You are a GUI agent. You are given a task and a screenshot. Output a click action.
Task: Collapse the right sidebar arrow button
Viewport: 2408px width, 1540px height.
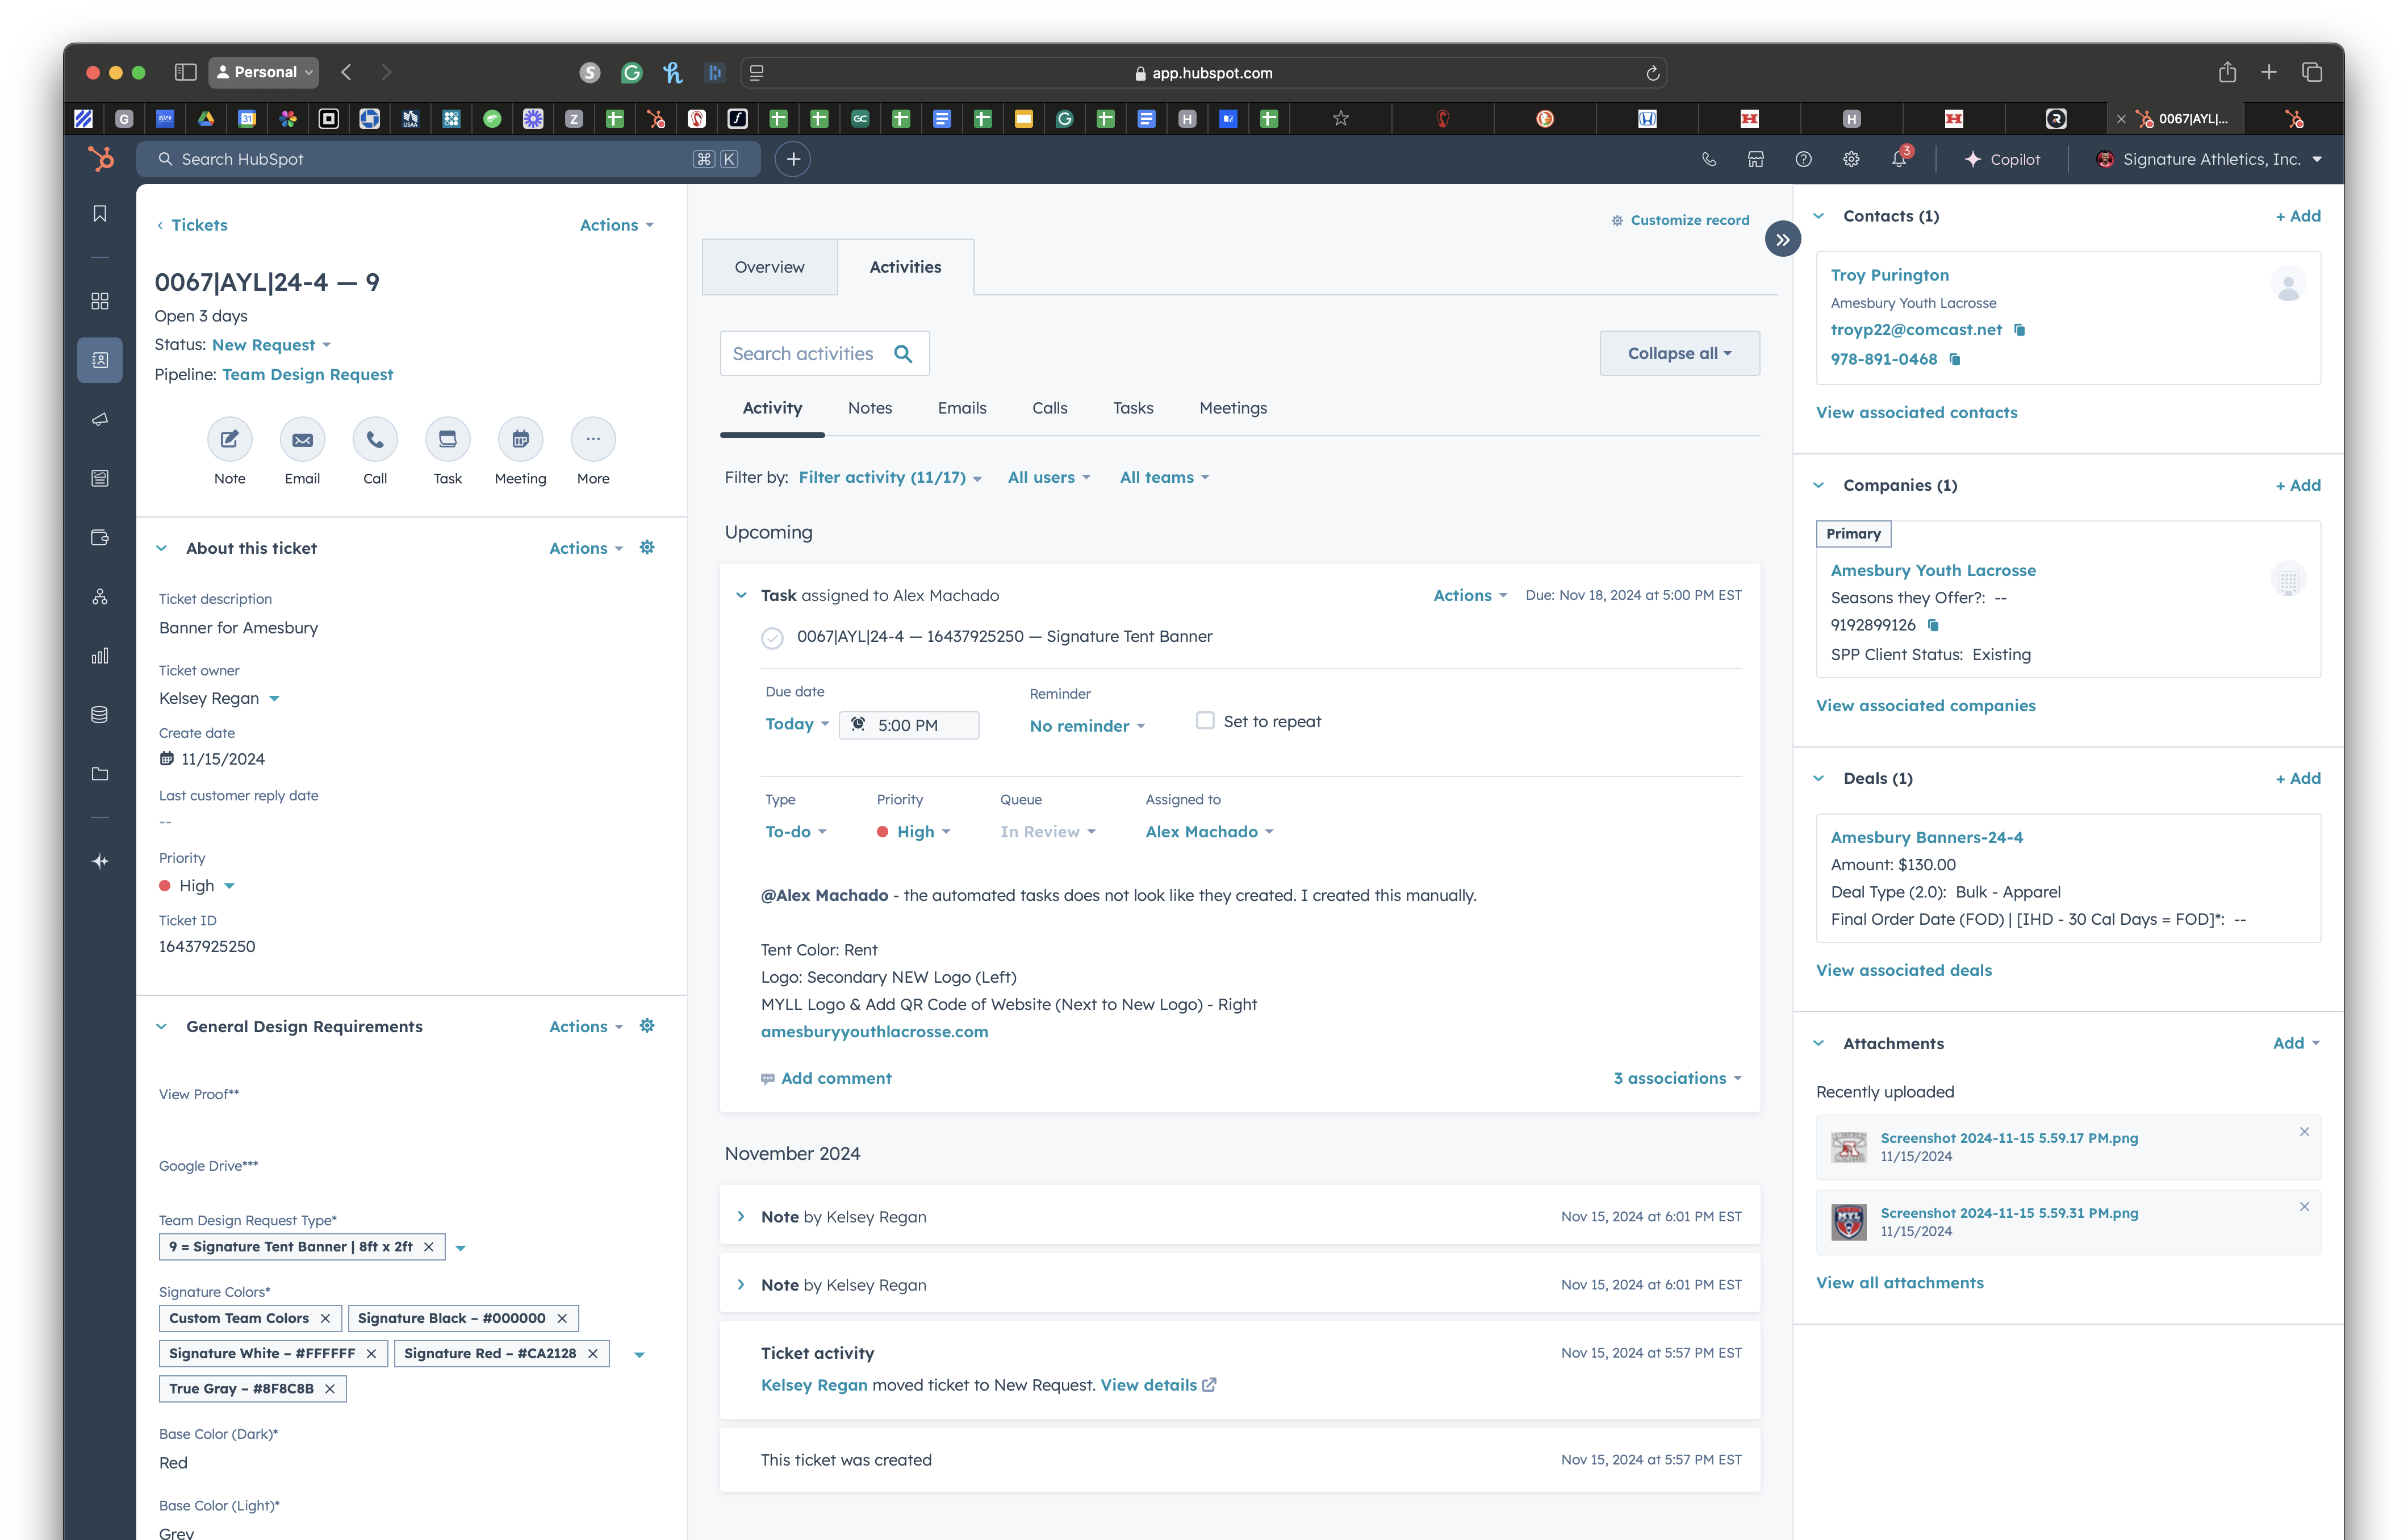click(x=1782, y=240)
